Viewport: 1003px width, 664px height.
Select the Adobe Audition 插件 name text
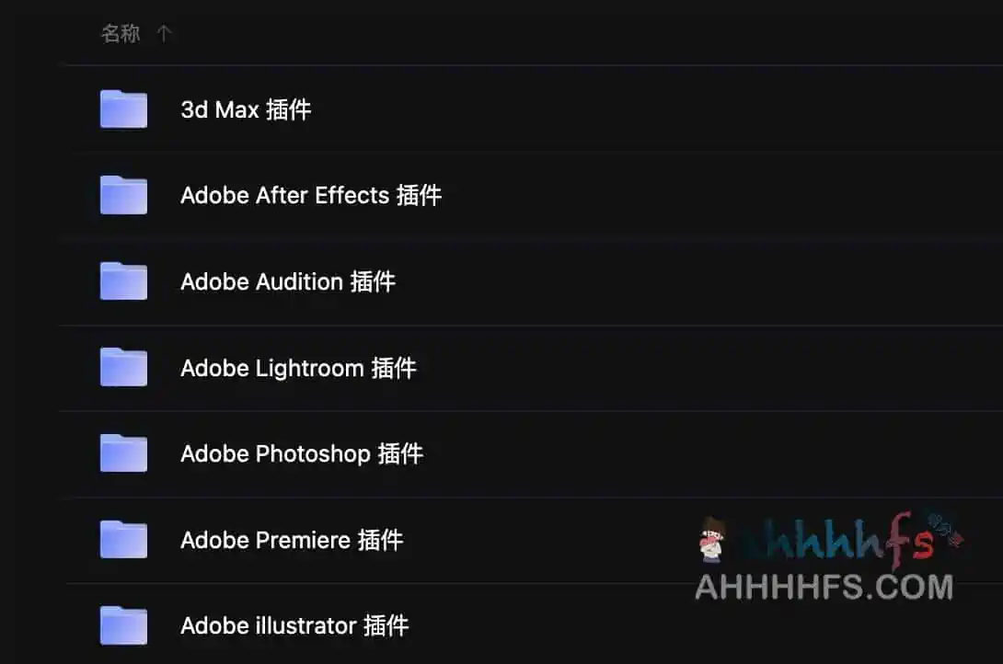(x=288, y=281)
